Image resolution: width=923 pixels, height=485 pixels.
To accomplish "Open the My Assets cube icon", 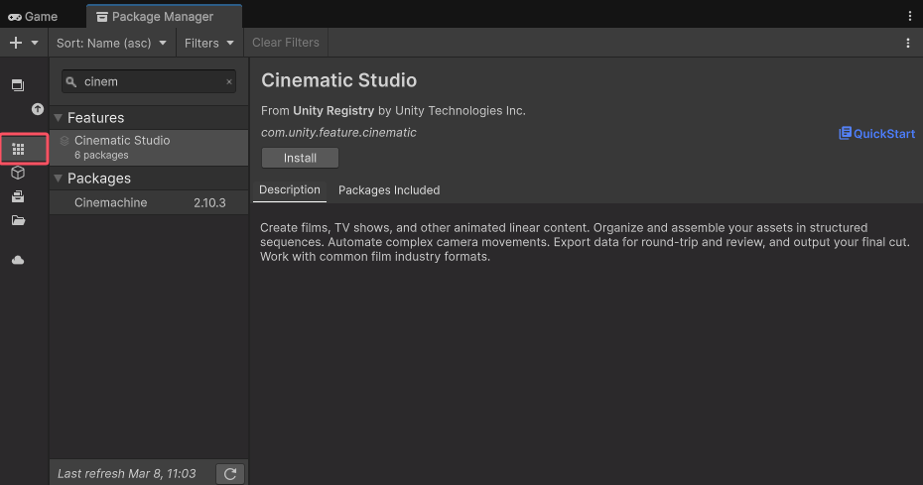I will click(18, 173).
